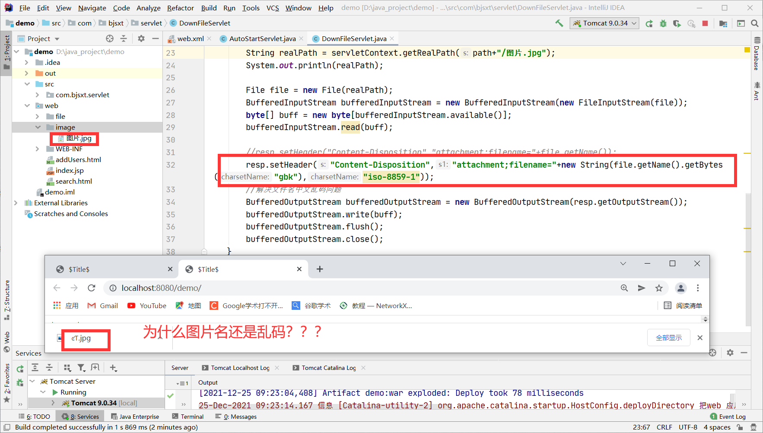Image resolution: width=763 pixels, height=433 pixels.
Task: Expand the .idea folder
Action: pos(27,62)
